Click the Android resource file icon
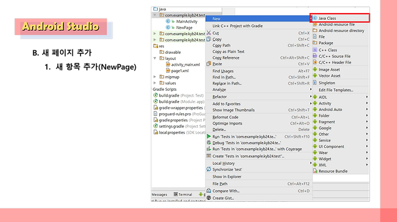The image size is (397, 222). (315, 24)
